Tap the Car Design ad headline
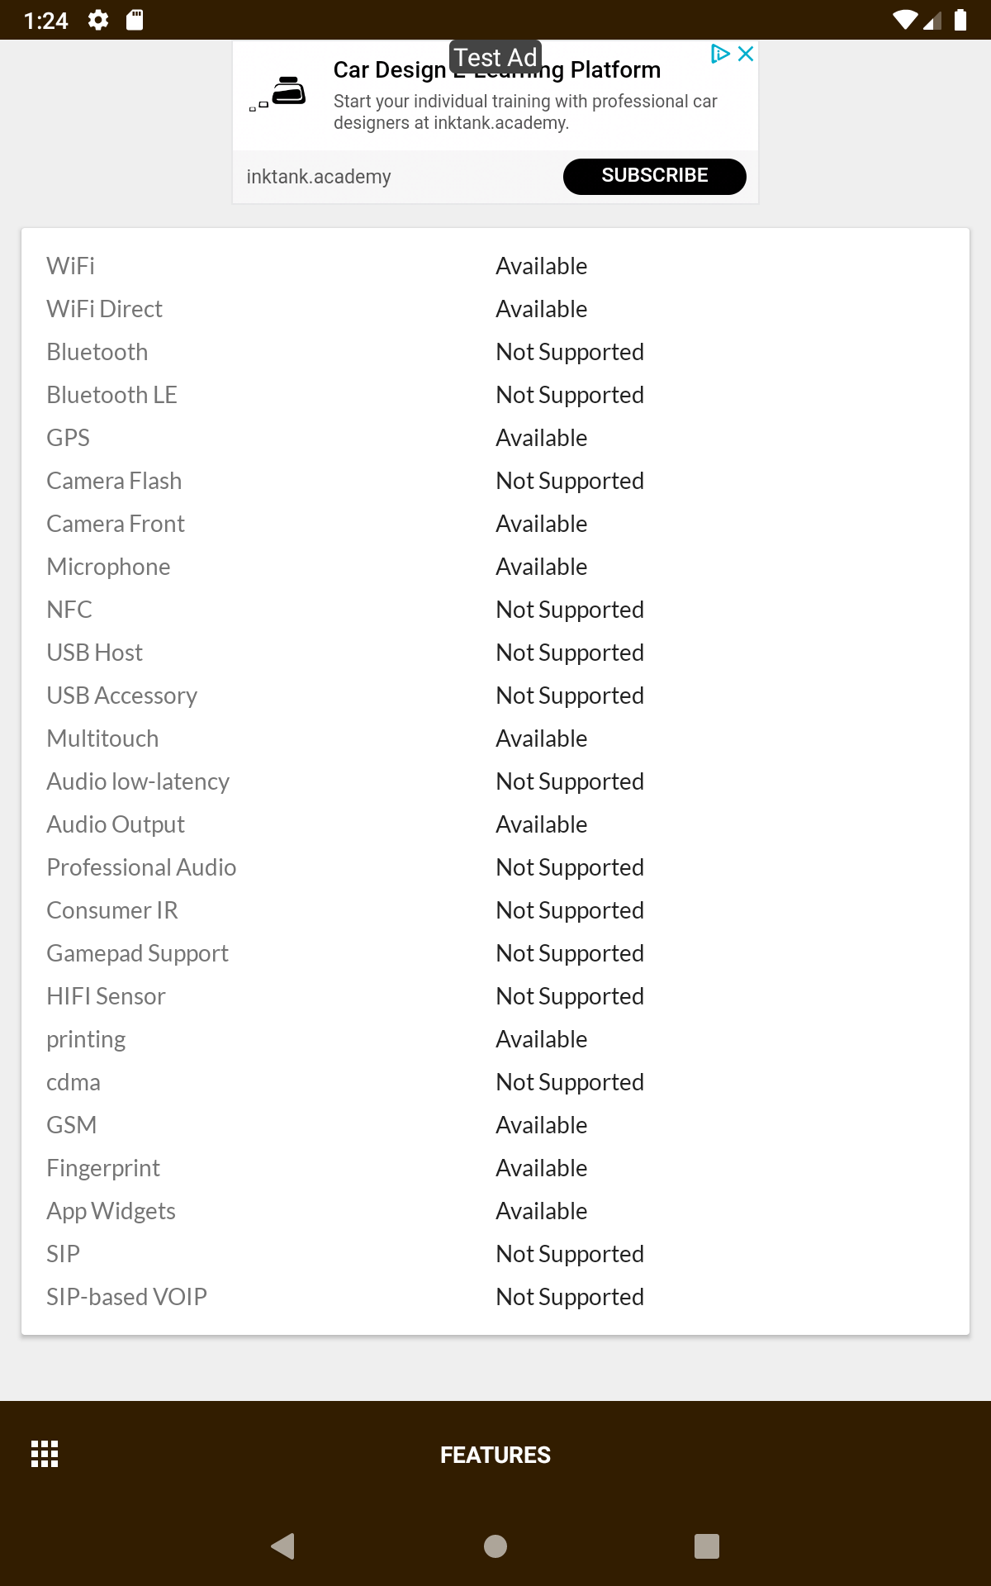The image size is (991, 1586). (x=497, y=70)
